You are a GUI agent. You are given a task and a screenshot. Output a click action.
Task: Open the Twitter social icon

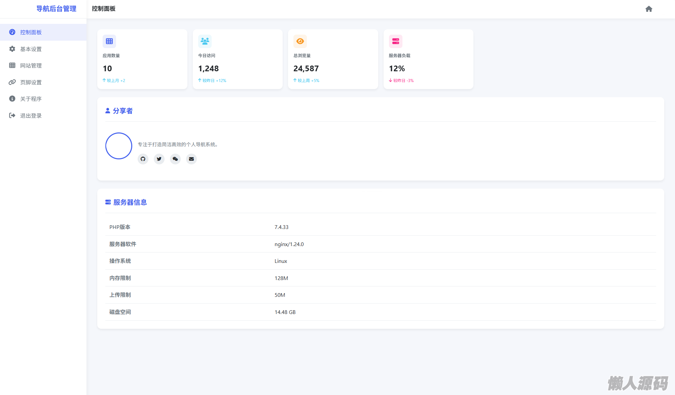pos(159,159)
